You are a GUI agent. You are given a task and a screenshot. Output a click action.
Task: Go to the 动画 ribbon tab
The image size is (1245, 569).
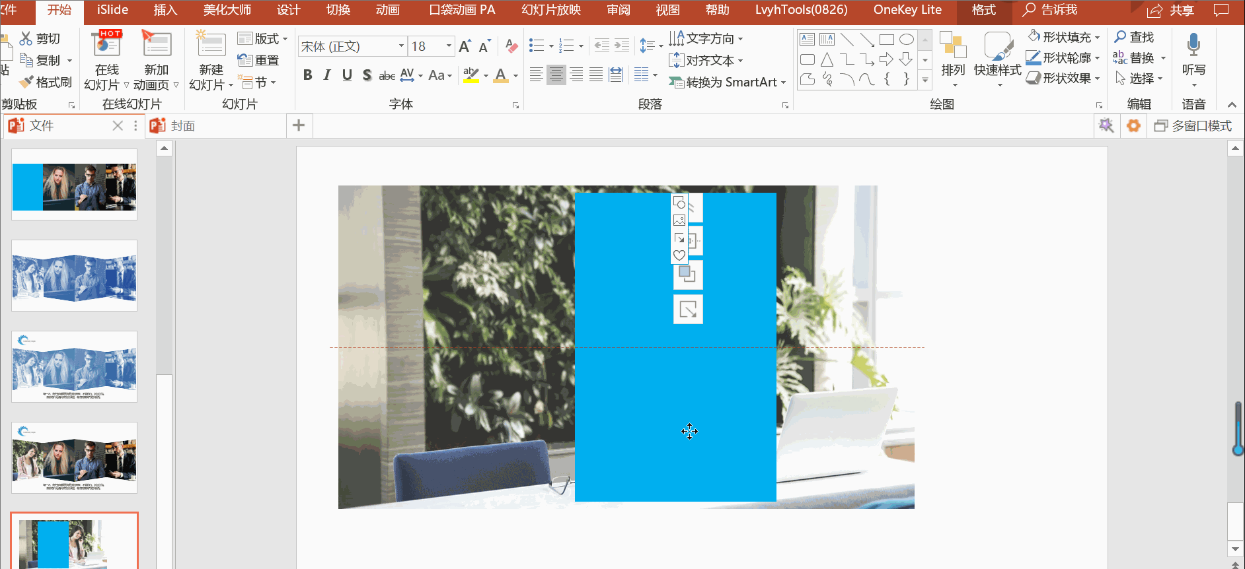coord(387,10)
